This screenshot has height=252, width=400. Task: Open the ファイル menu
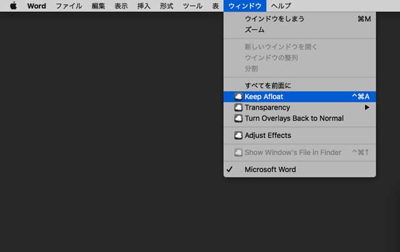[69, 6]
